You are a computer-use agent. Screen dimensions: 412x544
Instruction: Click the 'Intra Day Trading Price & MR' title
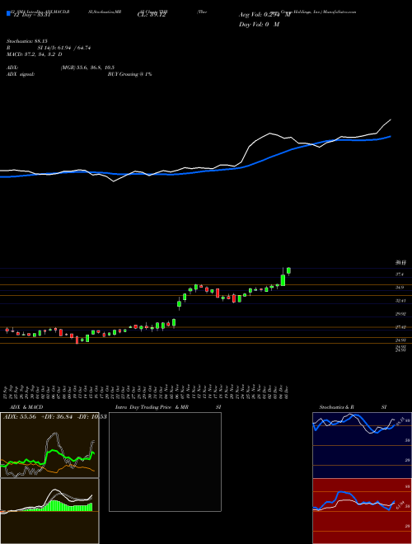pyautogui.click(x=152, y=407)
